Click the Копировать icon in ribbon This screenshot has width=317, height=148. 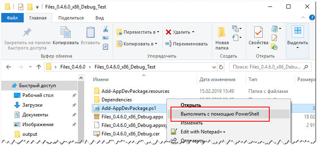pyautogui.click(x=66, y=32)
